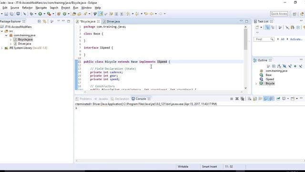Select the Bicycle.java editor tab
305x172 pixels.
click(x=88, y=21)
